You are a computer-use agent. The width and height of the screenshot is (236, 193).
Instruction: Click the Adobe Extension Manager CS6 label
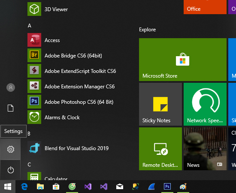[80, 87]
